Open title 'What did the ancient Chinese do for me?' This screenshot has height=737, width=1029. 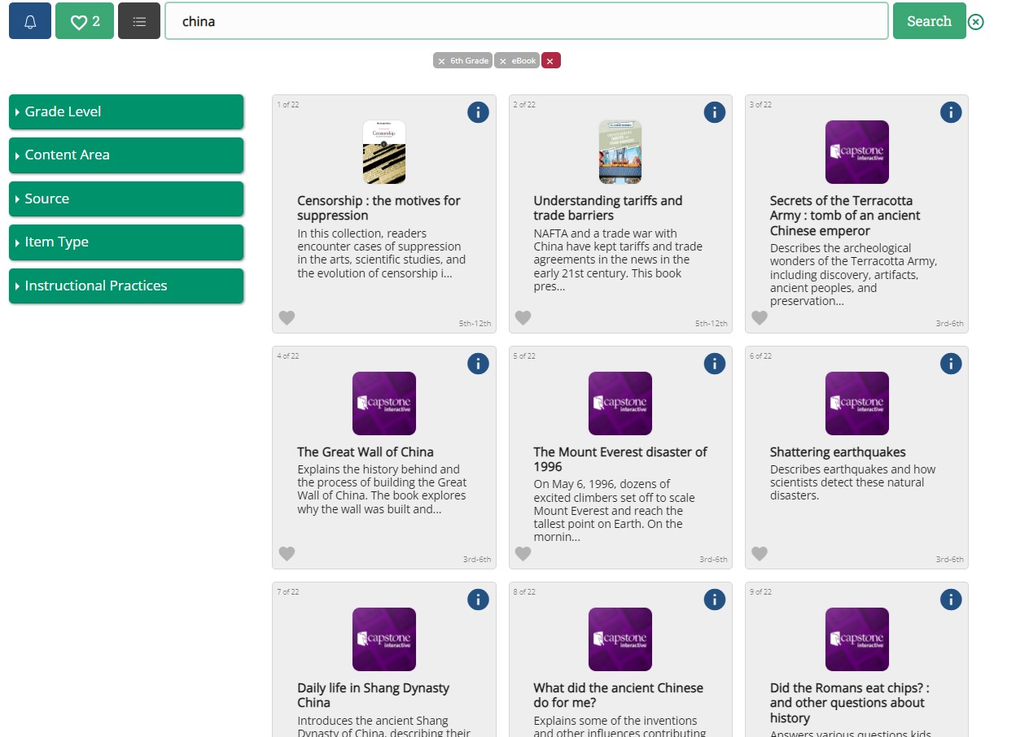coord(618,696)
